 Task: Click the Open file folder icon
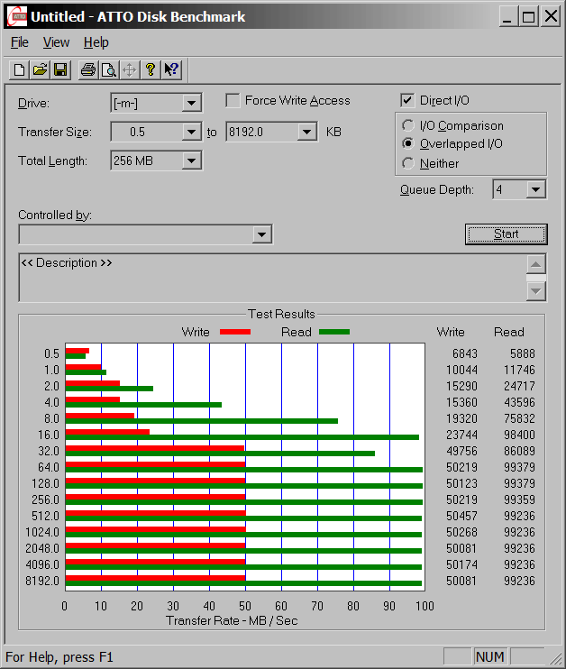pyautogui.click(x=40, y=69)
